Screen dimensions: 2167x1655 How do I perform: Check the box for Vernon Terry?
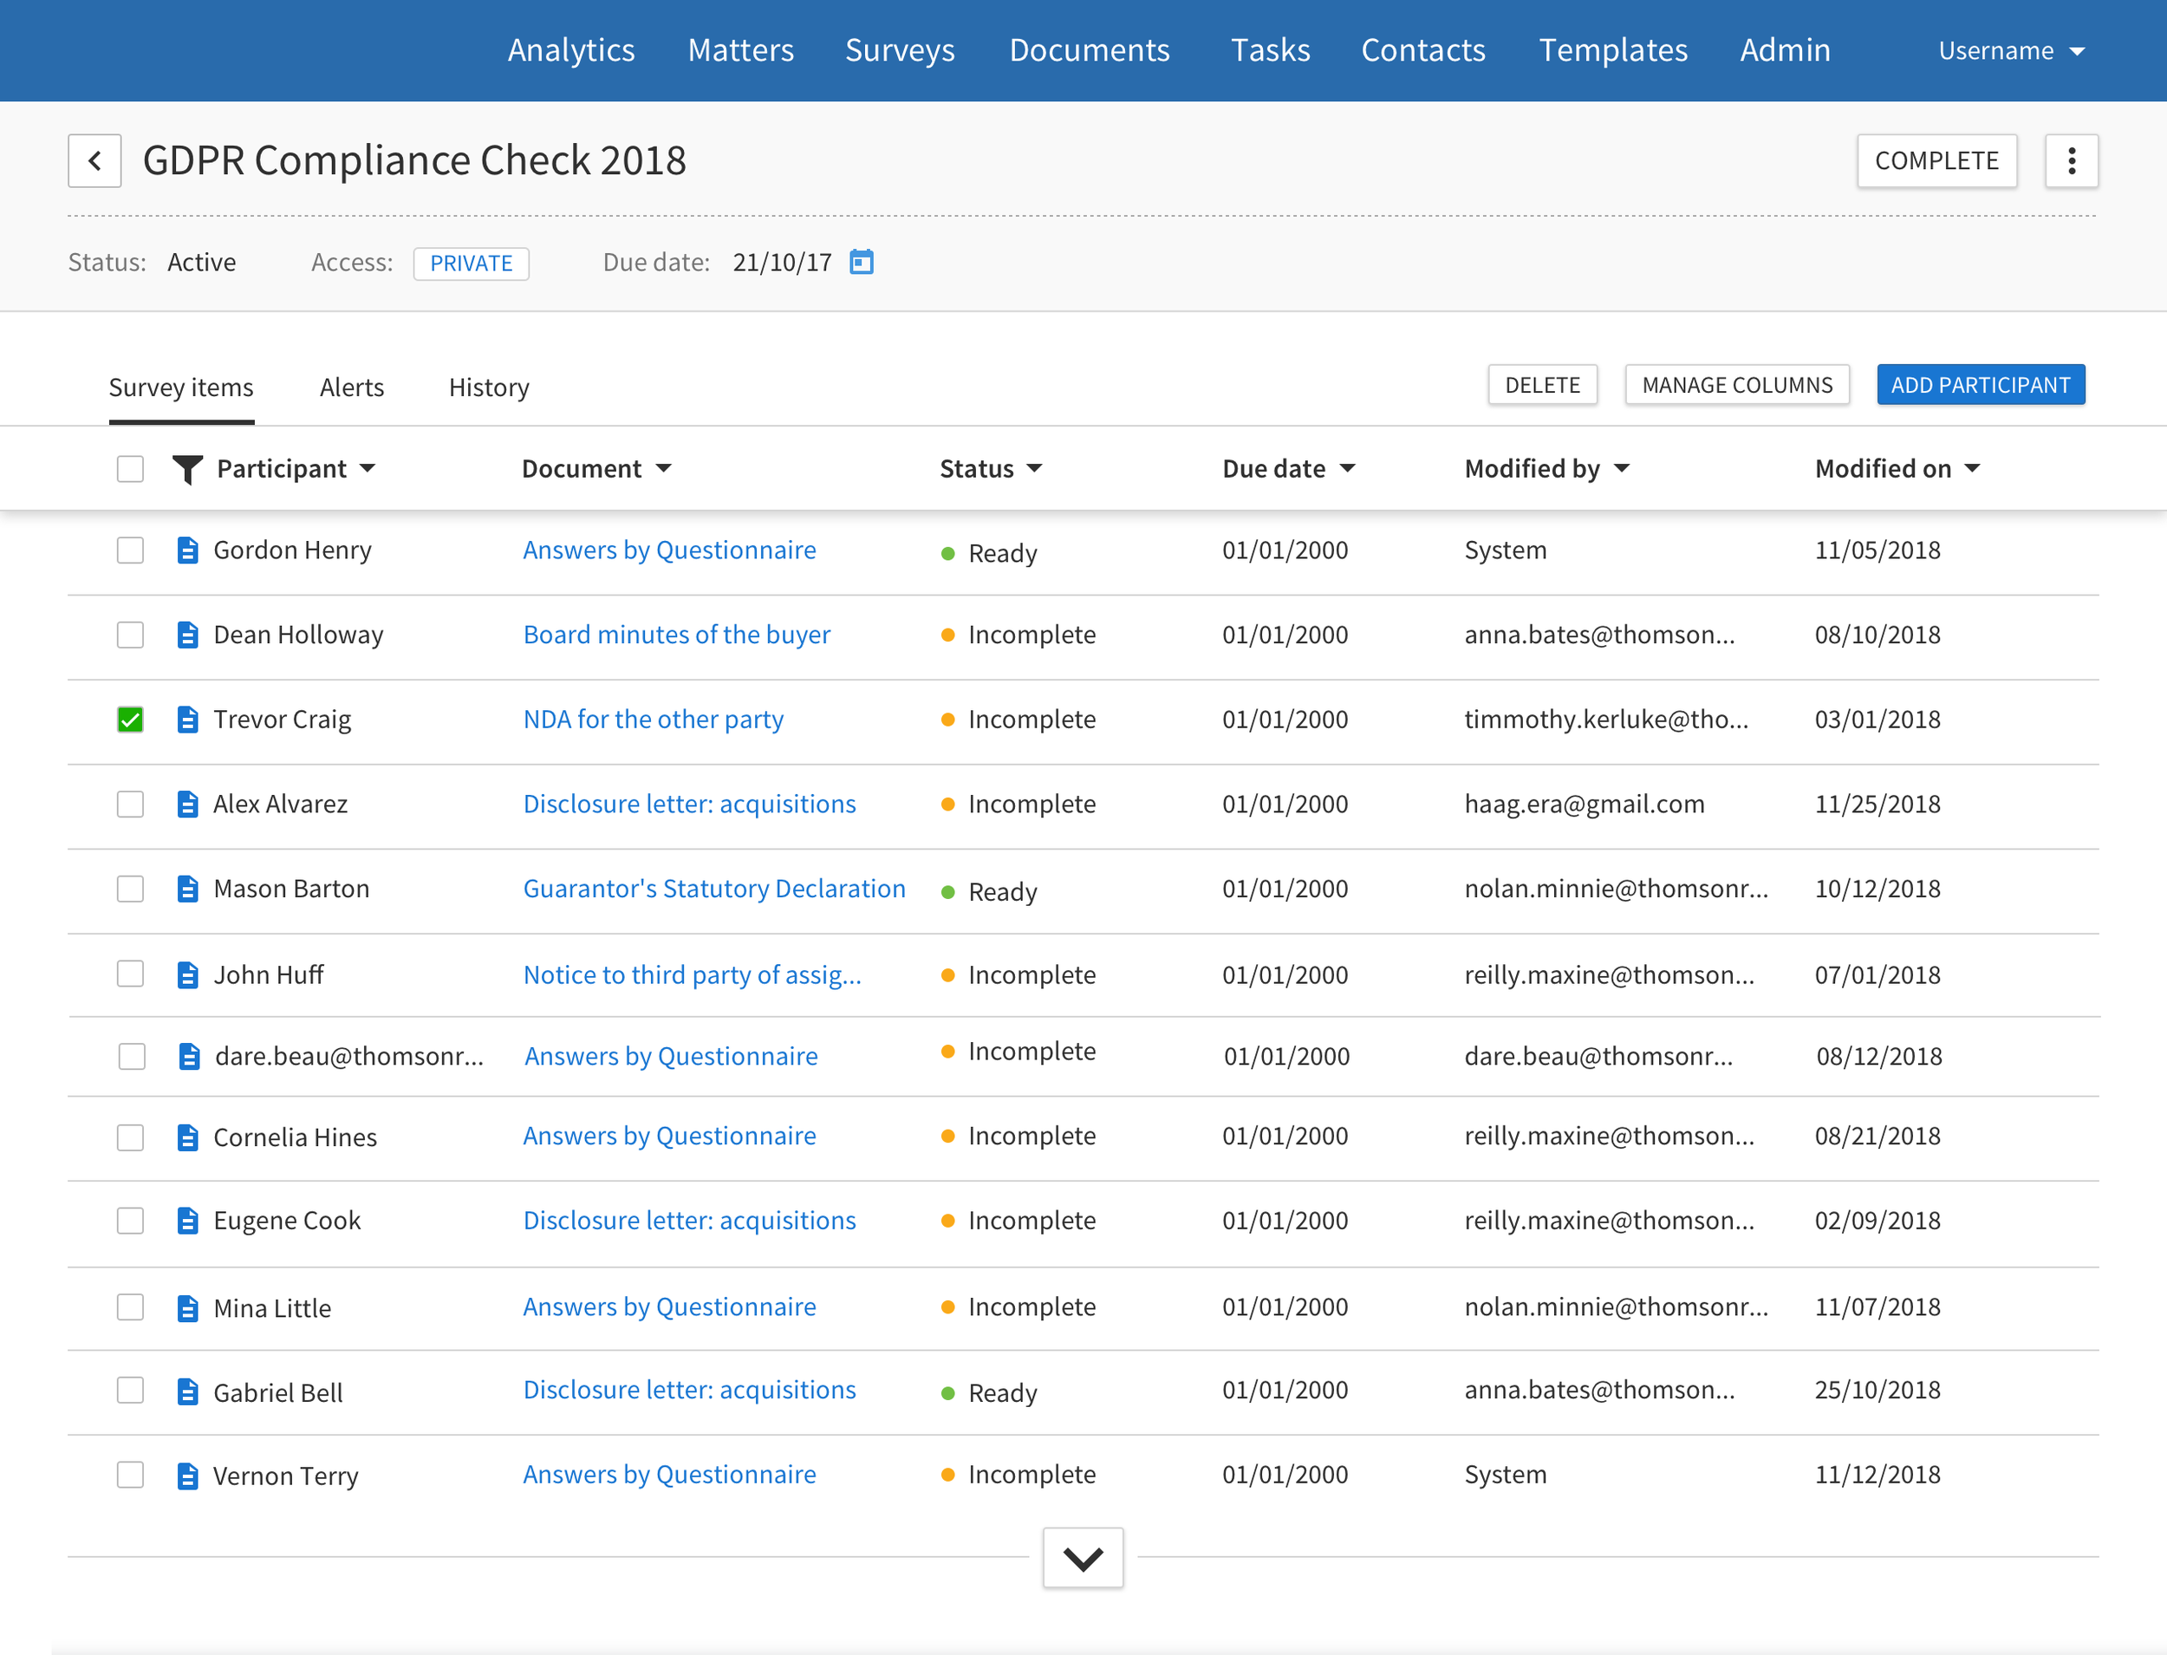pyautogui.click(x=130, y=1475)
